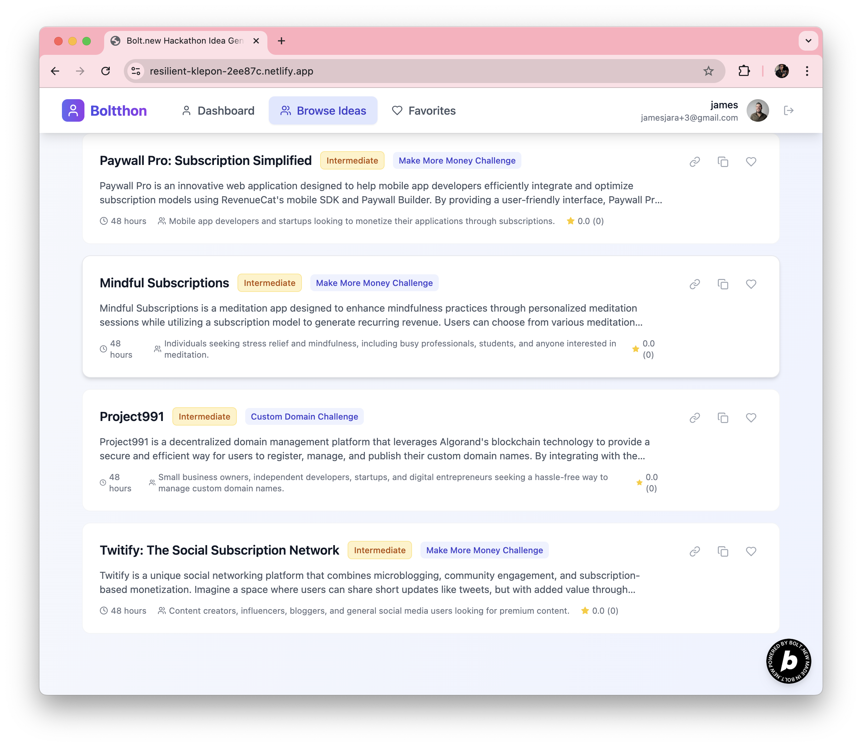
Task: Click the Boltthon logo icon
Action: [73, 110]
